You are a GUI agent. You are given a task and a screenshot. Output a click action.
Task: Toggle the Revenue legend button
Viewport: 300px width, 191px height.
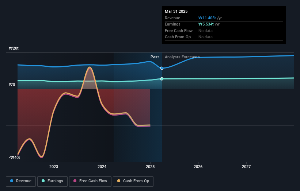pyautogui.click(x=21, y=181)
